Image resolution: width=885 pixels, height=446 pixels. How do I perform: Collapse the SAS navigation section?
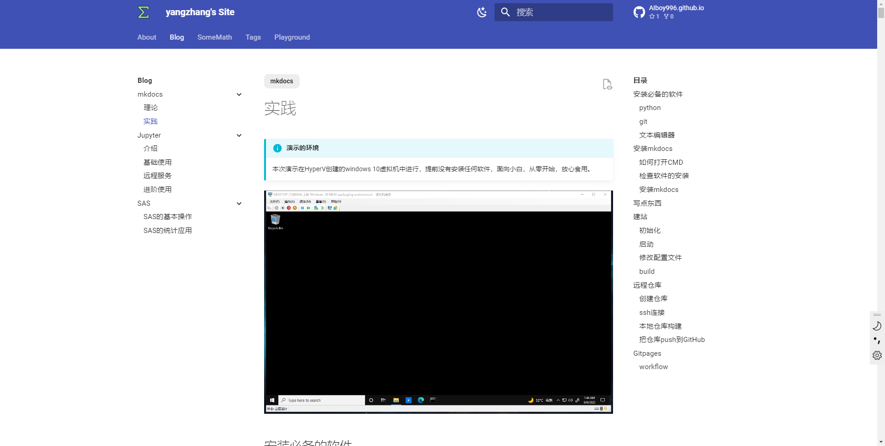[239, 204]
